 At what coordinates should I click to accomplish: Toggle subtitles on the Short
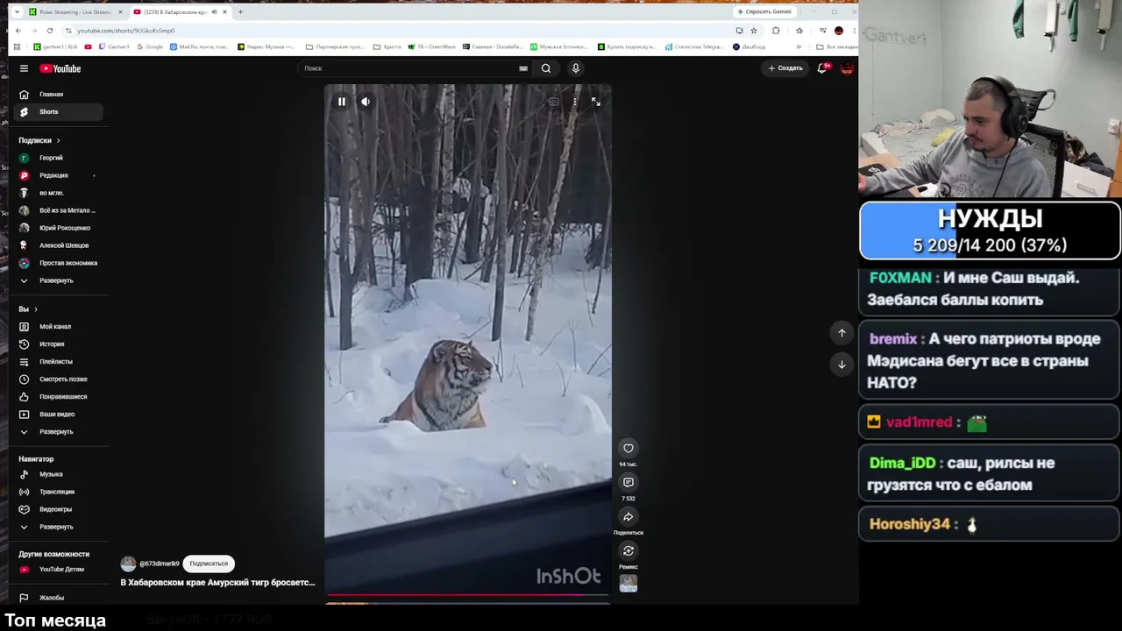point(553,102)
